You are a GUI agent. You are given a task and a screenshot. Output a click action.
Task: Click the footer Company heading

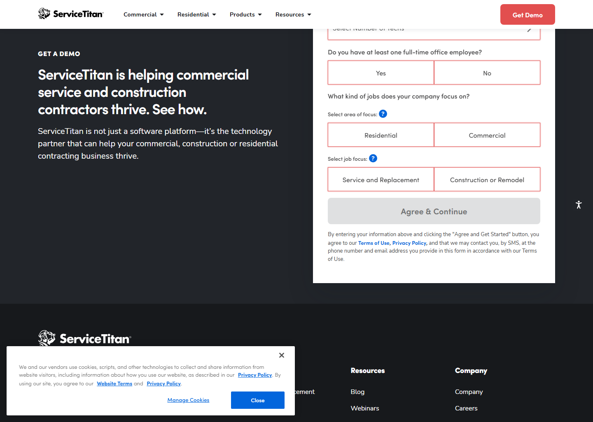tap(471, 370)
